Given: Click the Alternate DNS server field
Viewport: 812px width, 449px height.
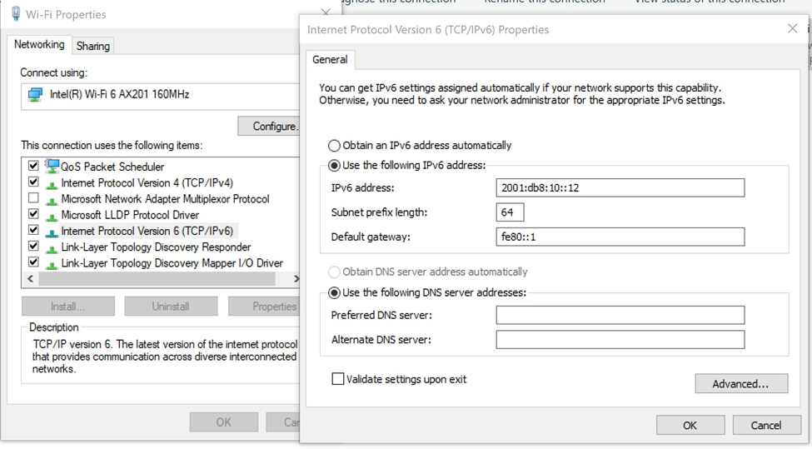Looking at the screenshot, I should [620, 340].
